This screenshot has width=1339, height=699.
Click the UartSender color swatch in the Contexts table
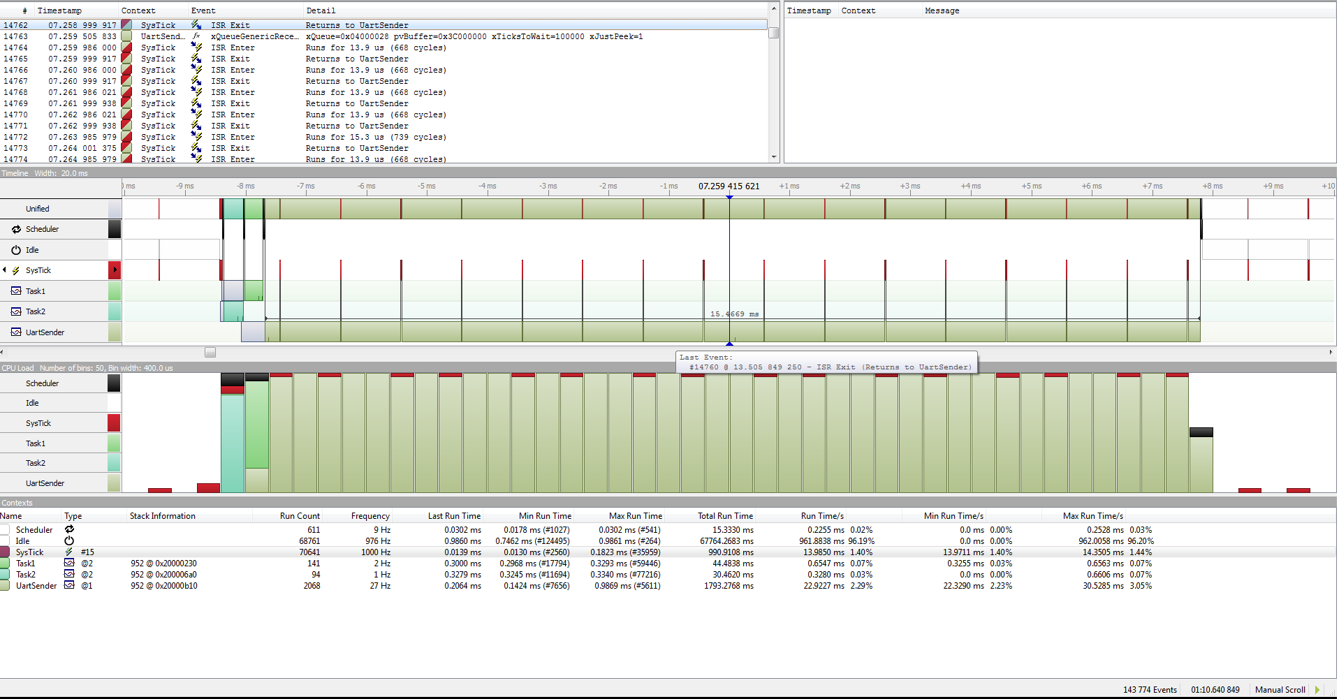point(5,586)
